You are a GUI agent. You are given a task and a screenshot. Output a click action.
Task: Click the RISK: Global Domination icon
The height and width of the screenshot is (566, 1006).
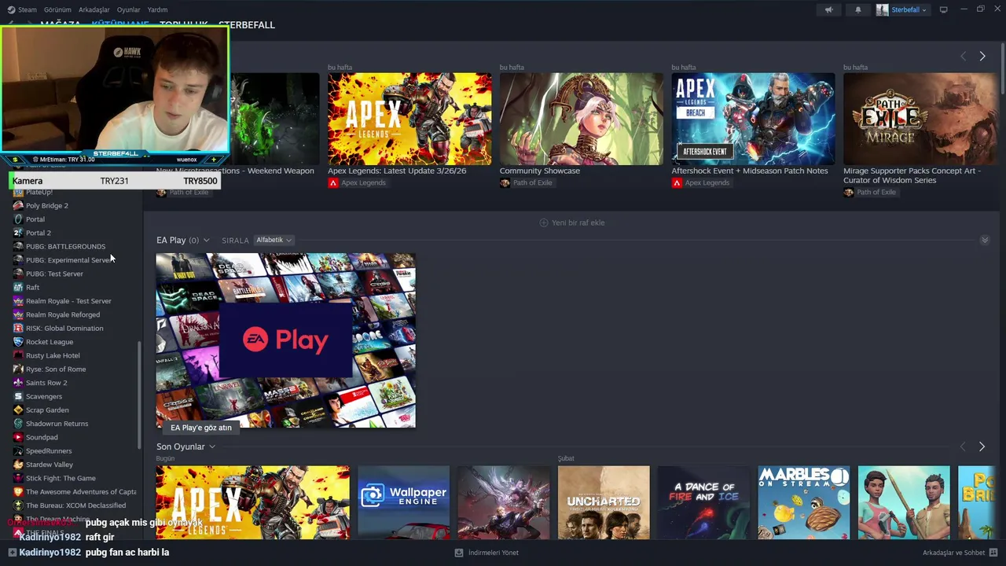18,328
